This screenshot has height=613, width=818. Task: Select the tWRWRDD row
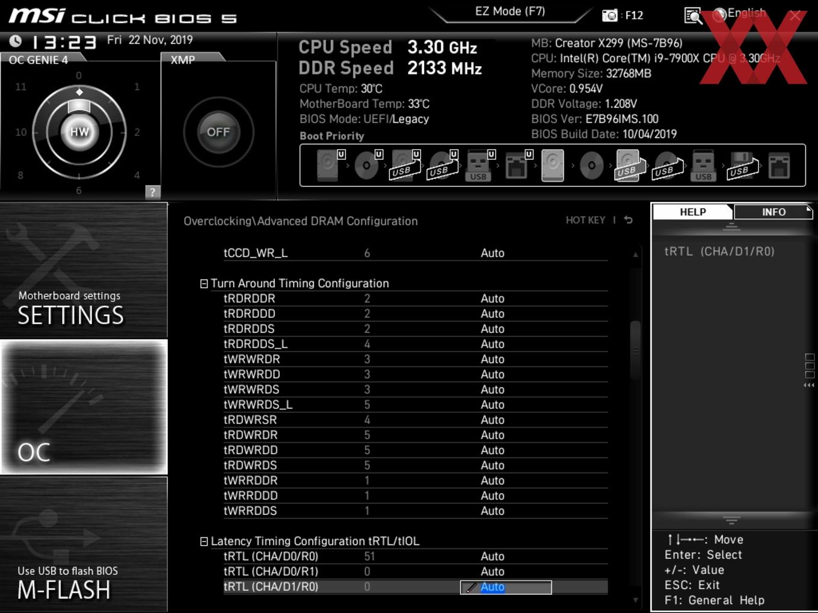(415, 374)
